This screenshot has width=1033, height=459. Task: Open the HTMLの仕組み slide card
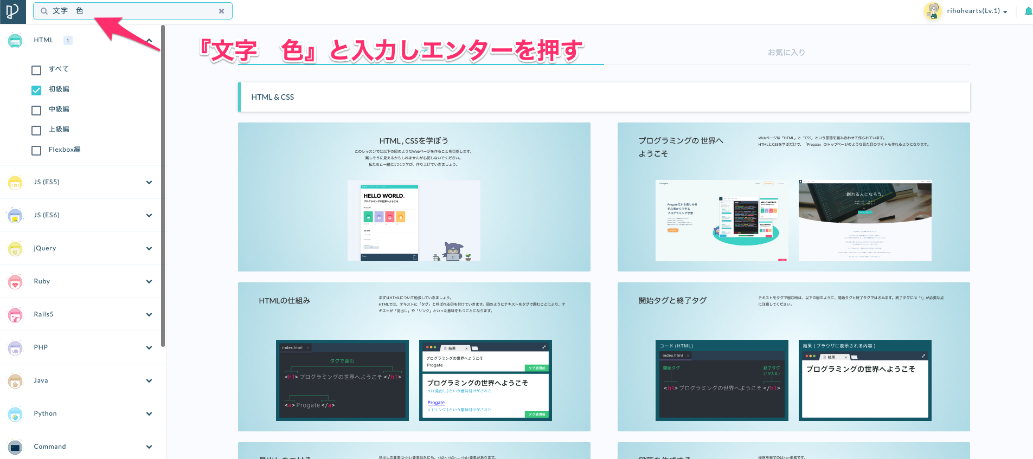414,357
